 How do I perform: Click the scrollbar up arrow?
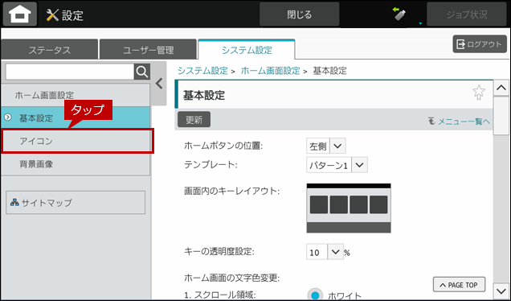(x=501, y=88)
